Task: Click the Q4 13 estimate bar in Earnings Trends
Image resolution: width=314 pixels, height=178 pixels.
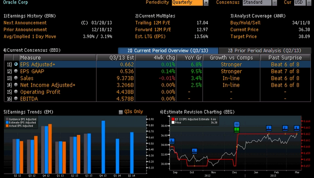Action: (103, 147)
